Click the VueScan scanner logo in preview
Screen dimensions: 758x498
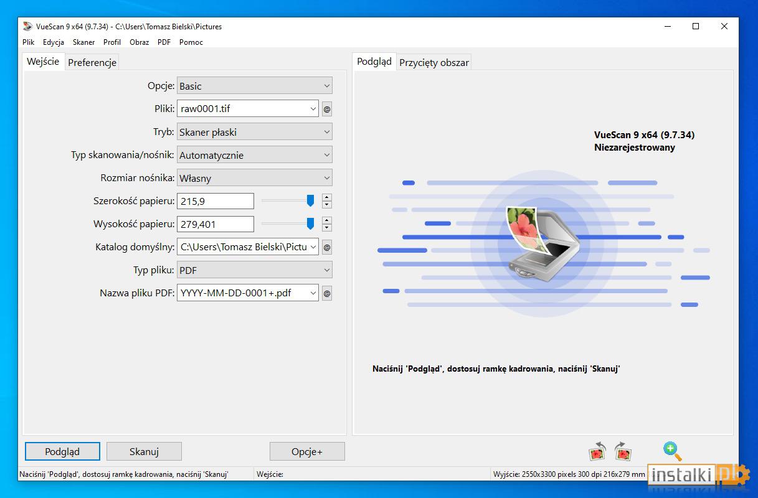pyautogui.click(x=541, y=243)
